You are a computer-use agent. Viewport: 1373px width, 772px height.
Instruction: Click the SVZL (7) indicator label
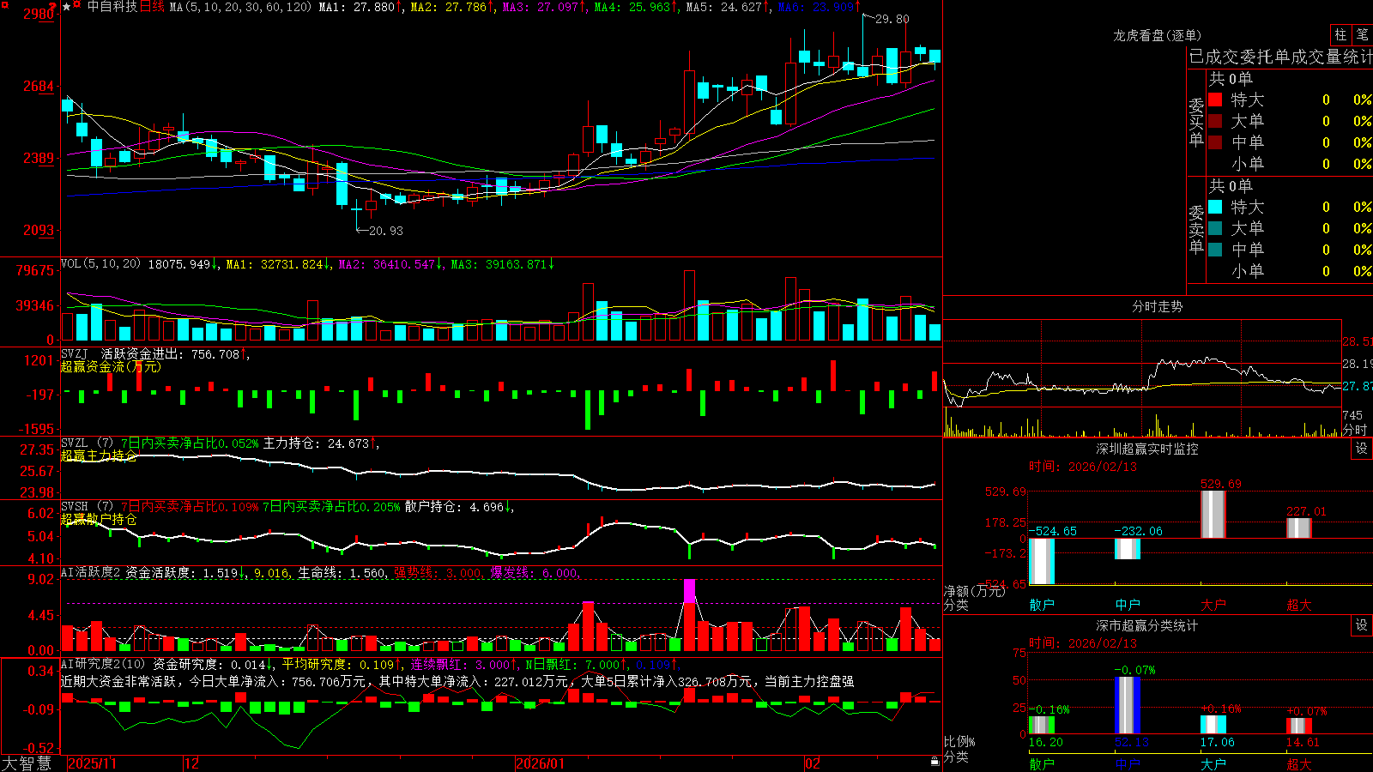pos(87,443)
